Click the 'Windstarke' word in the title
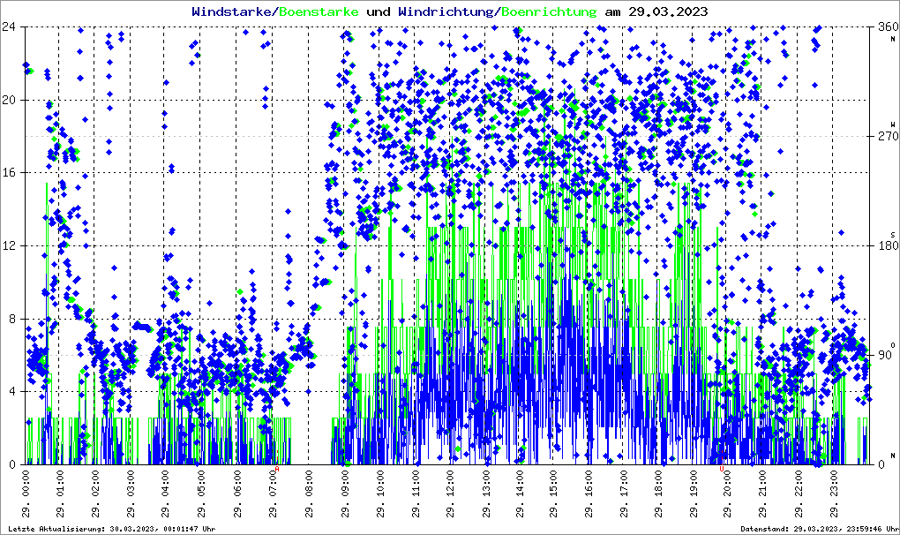Image resolution: width=900 pixels, height=535 pixels. click(230, 11)
